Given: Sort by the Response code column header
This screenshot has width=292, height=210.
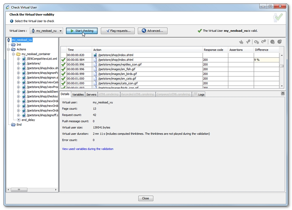Looking at the screenshot, I should pyautogui.click(x=215, y=50).
